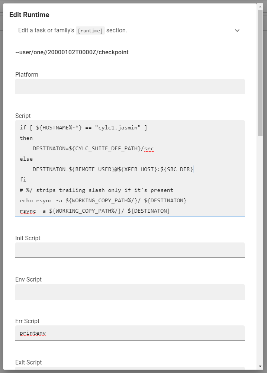Place cursor on the 'else' script line
267x373 pixels.
coord(26,159)
